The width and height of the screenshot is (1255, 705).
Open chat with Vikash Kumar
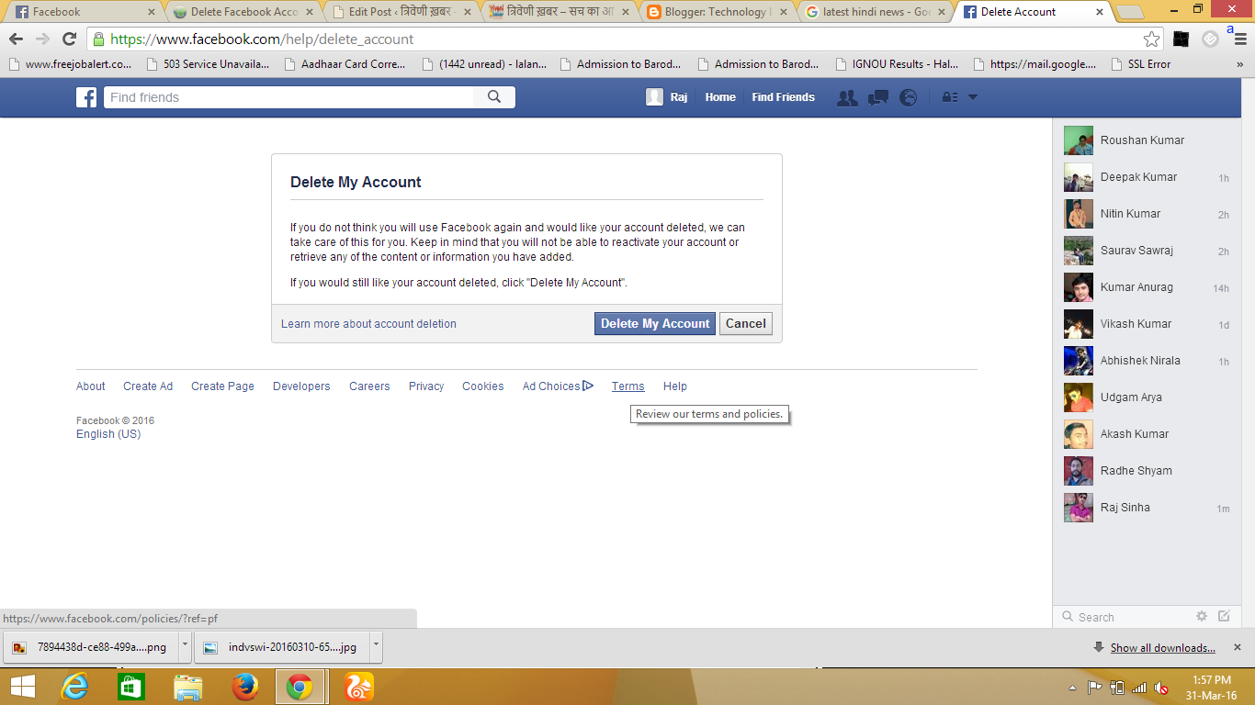click(1147, 324)
